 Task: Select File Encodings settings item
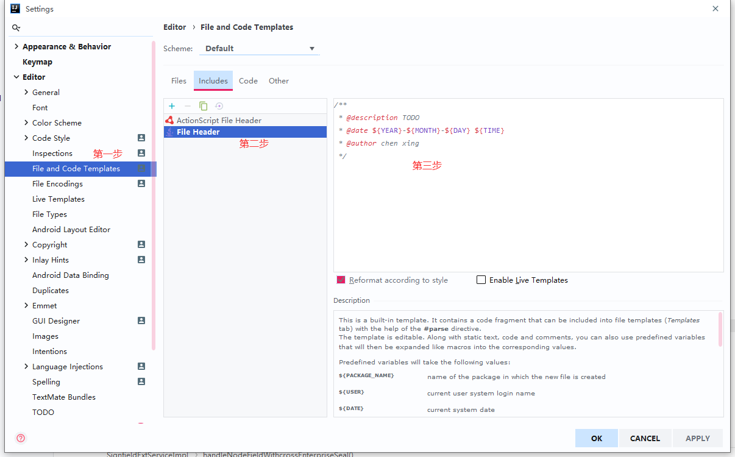[57, 183]
